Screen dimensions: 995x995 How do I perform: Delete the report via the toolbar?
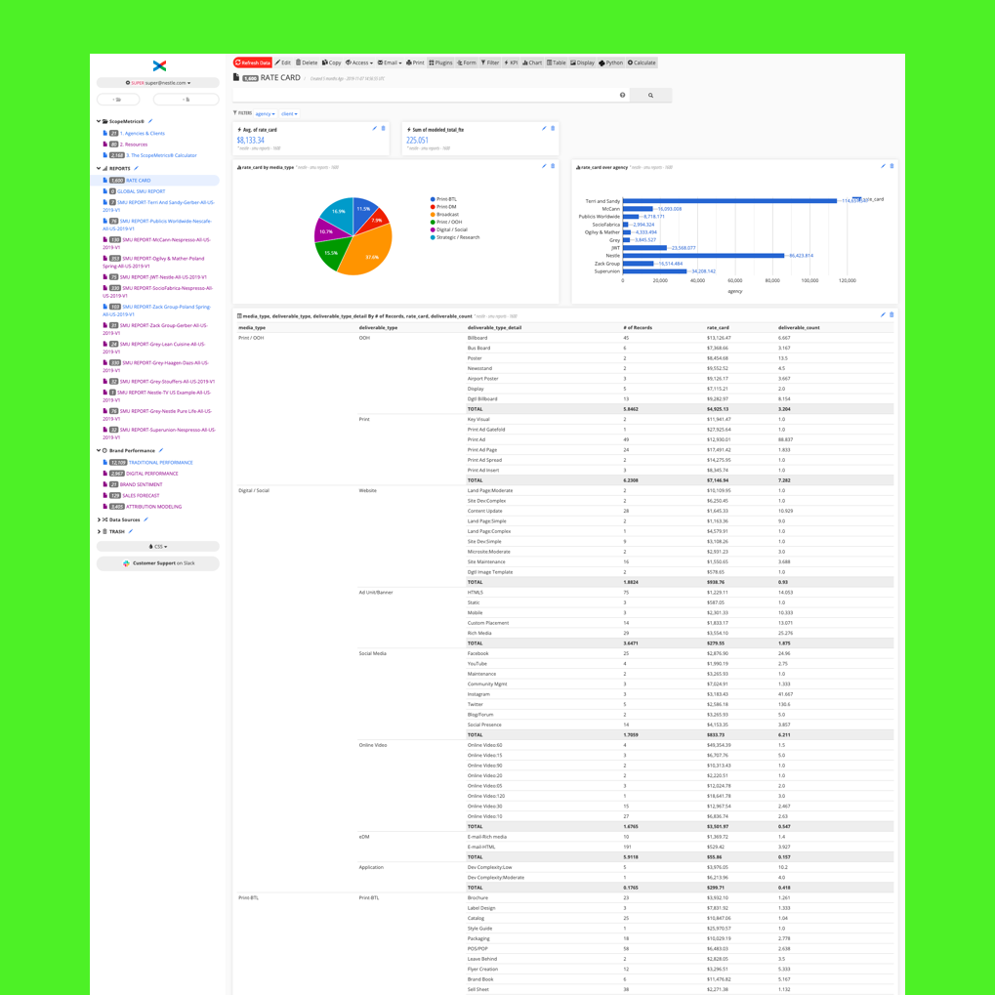click(307, 62)
